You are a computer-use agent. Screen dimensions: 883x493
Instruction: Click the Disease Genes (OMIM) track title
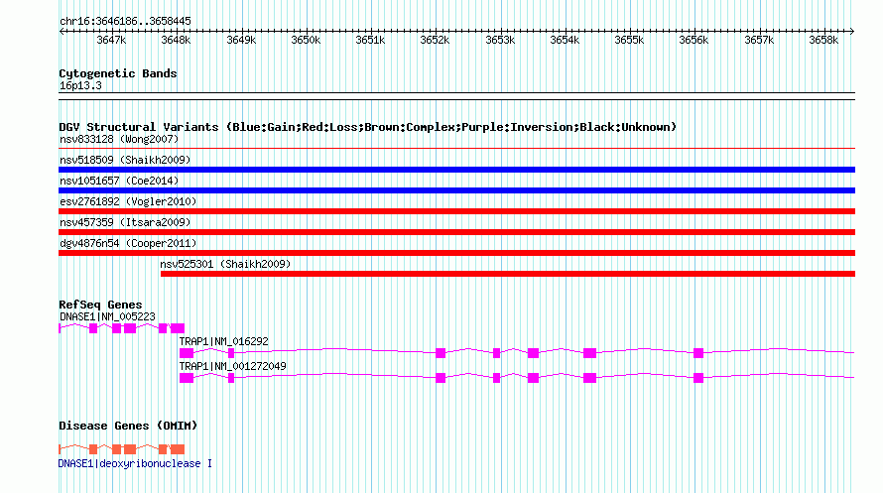tap(128, 426)
